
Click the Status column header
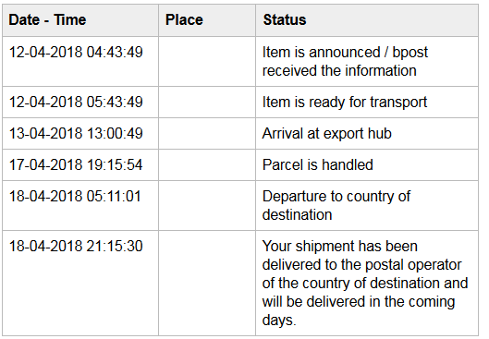(x=367, y=20)
